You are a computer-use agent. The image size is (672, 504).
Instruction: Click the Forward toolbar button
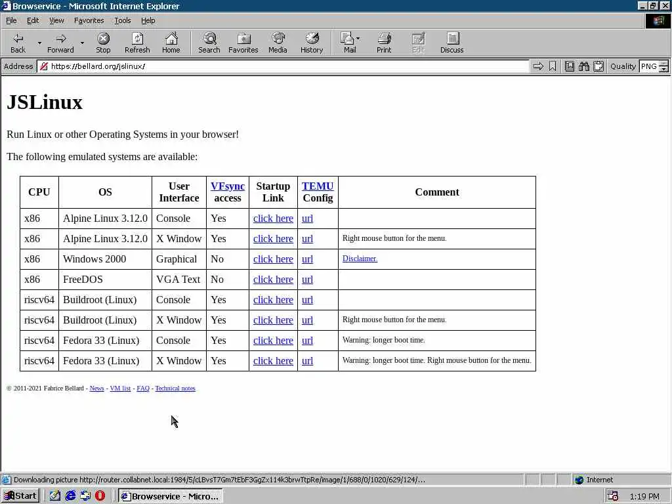[60, 43]
